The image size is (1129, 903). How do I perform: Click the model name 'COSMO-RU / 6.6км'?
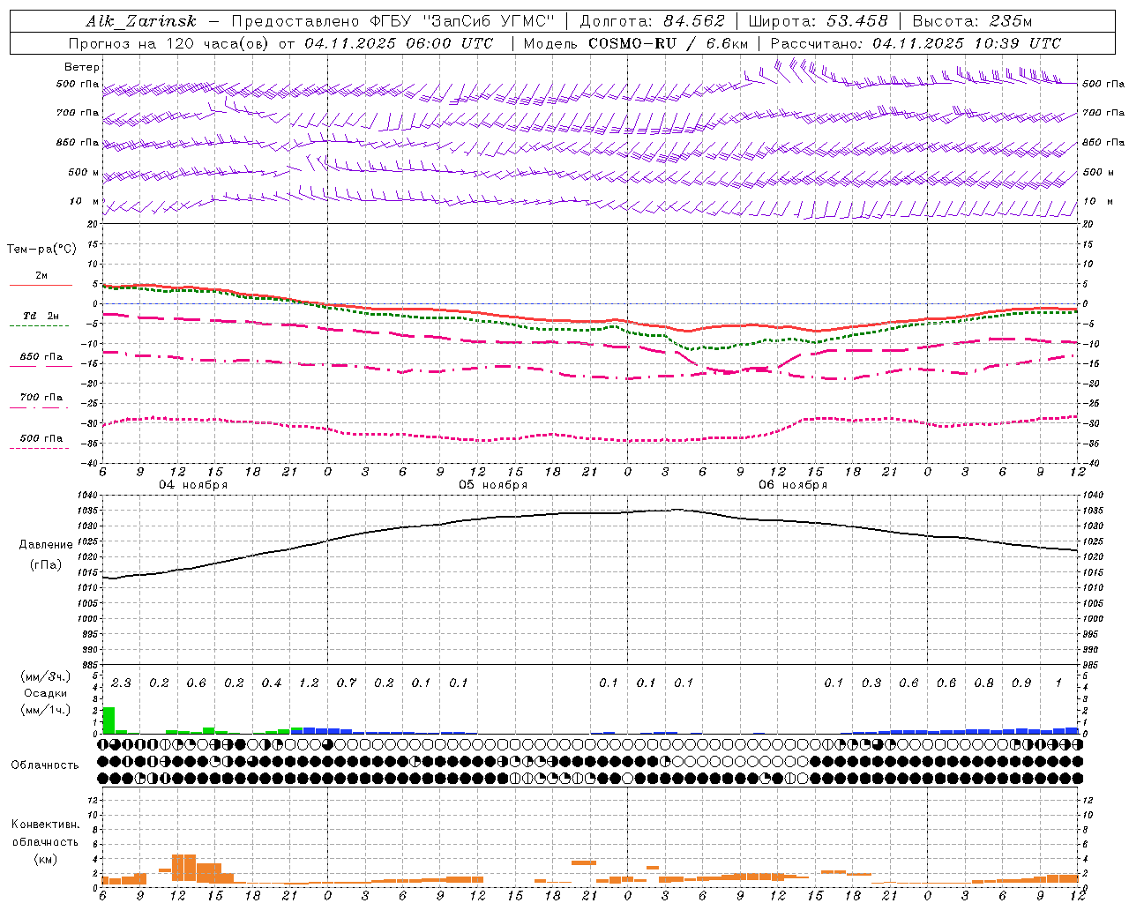point(669,43)
